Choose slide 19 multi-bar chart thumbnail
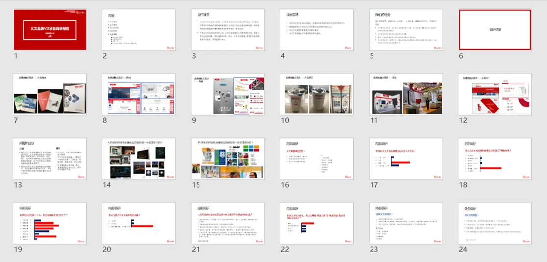 point(50,223)
